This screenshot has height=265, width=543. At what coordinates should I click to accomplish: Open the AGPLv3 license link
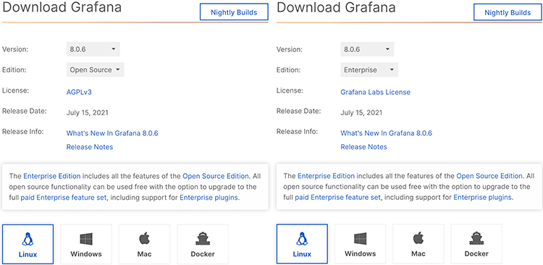click(79, 92)
